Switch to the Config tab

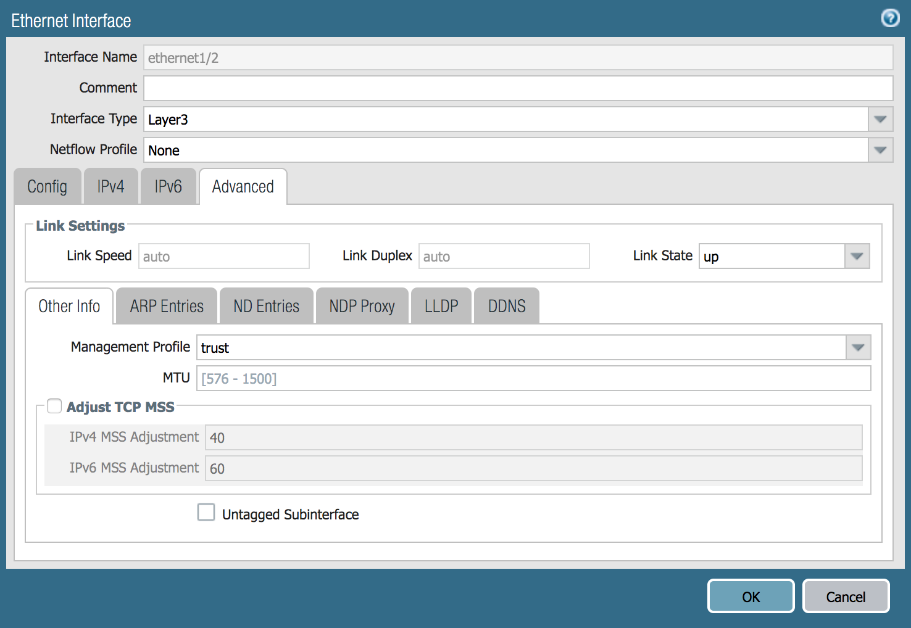(47, 186)
